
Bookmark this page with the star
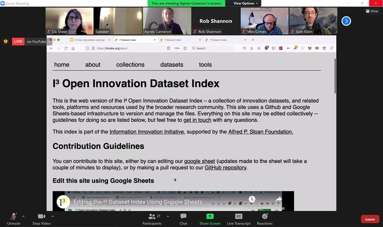(185, 48)
